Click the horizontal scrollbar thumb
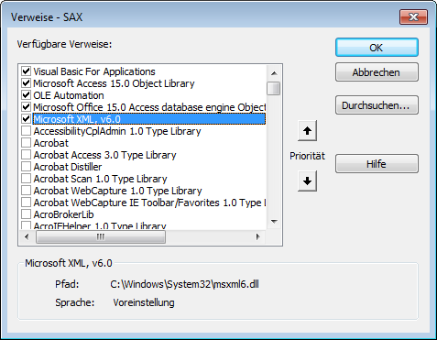 coord(101,236)
